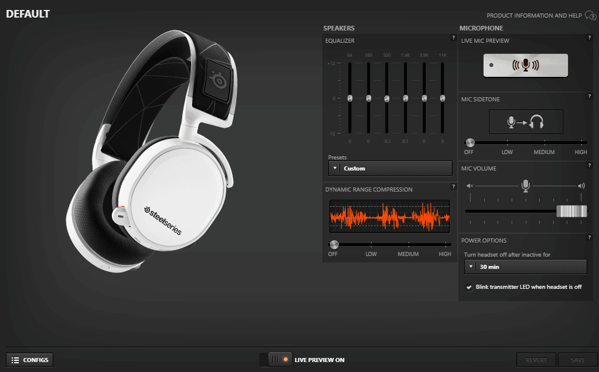The image size is (599, 372).
Task: Open the CONFIGS menu
Action: (x=29, y=359)
